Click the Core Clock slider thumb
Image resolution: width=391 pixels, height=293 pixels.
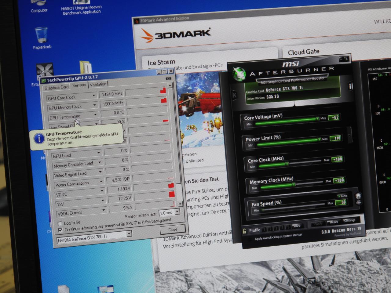(287, 164)
